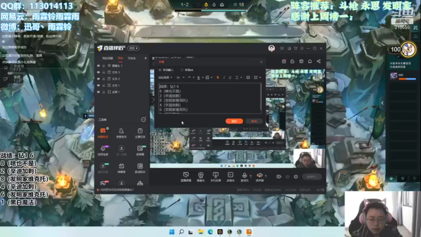Image resolution: width=421 pixels, height=237 pixels.
Task: Toggle bold formatting in subtitle dialog
Action: [218, 77]
